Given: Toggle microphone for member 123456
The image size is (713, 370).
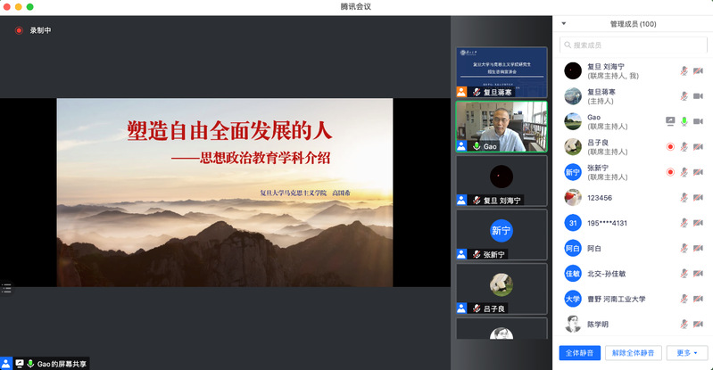Looking at the screenshot, I should click(684, 197).
